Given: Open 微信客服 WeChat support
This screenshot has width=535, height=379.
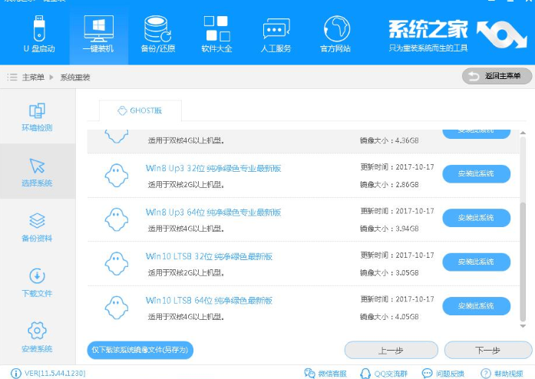Looking at the screenshot, I should coord(325,374).
